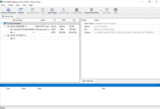The height and width of the screenshot is (109, 160).
Task: Click the '#0 SA...' FS cell
Action: (54, 26)
